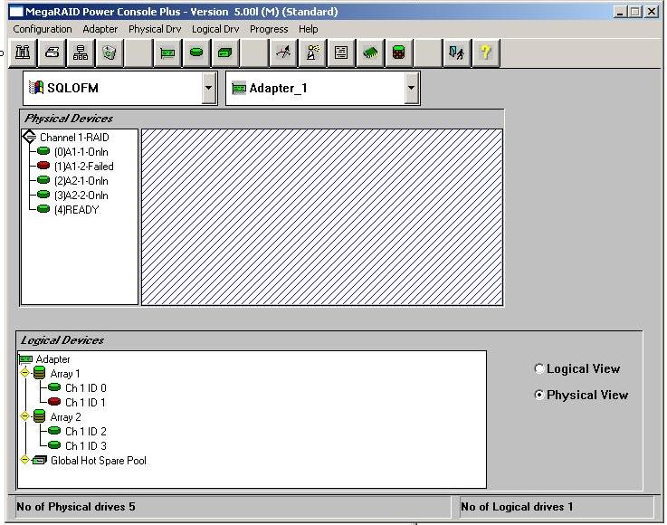Click the exit door toolbar icon
The height and width of the screenshot is (525, 667).
tap(456, 52)
